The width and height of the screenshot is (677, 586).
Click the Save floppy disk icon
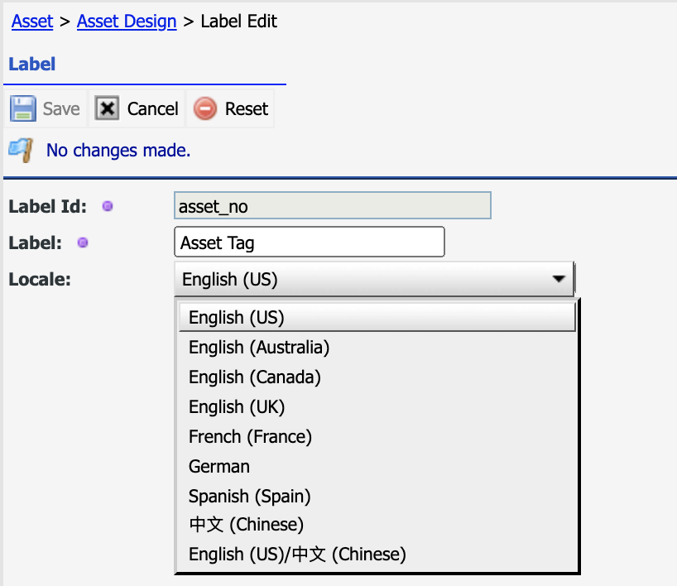click(x=23, y=108)
